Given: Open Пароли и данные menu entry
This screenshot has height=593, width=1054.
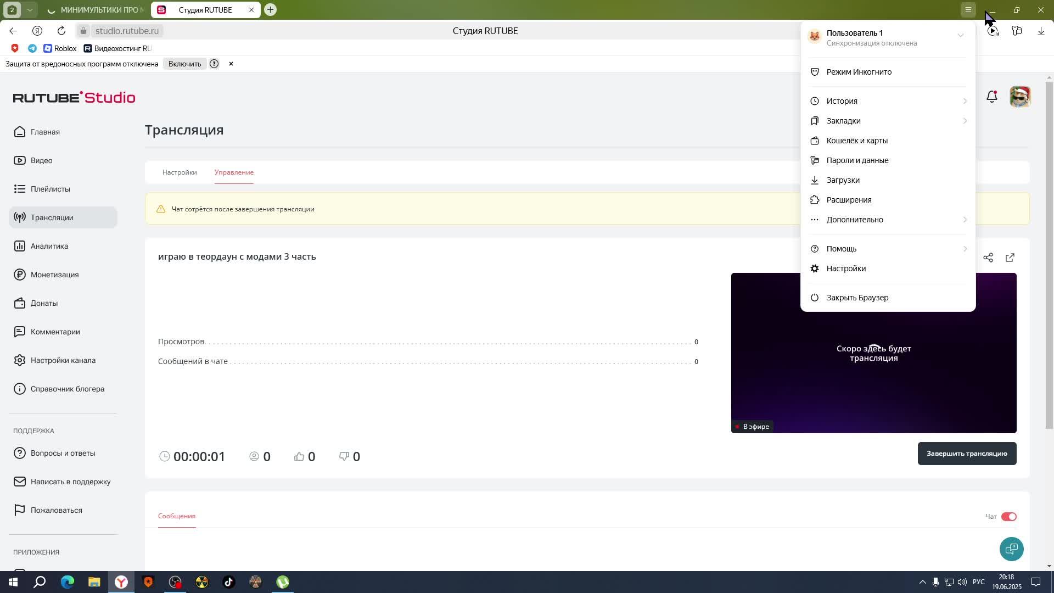Looking at the screenshot, I should coord(888,160).
